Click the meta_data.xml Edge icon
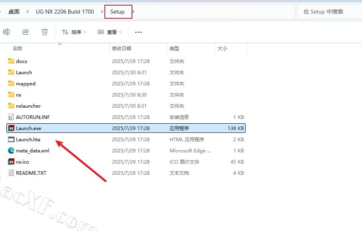Screen dimensions: 362x231 (x=11, y=150)
